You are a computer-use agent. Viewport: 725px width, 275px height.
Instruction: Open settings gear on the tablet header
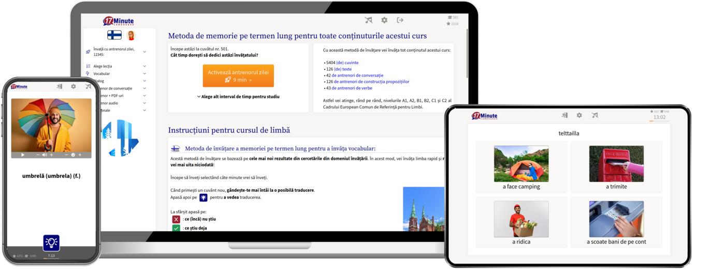click(579, 115)
